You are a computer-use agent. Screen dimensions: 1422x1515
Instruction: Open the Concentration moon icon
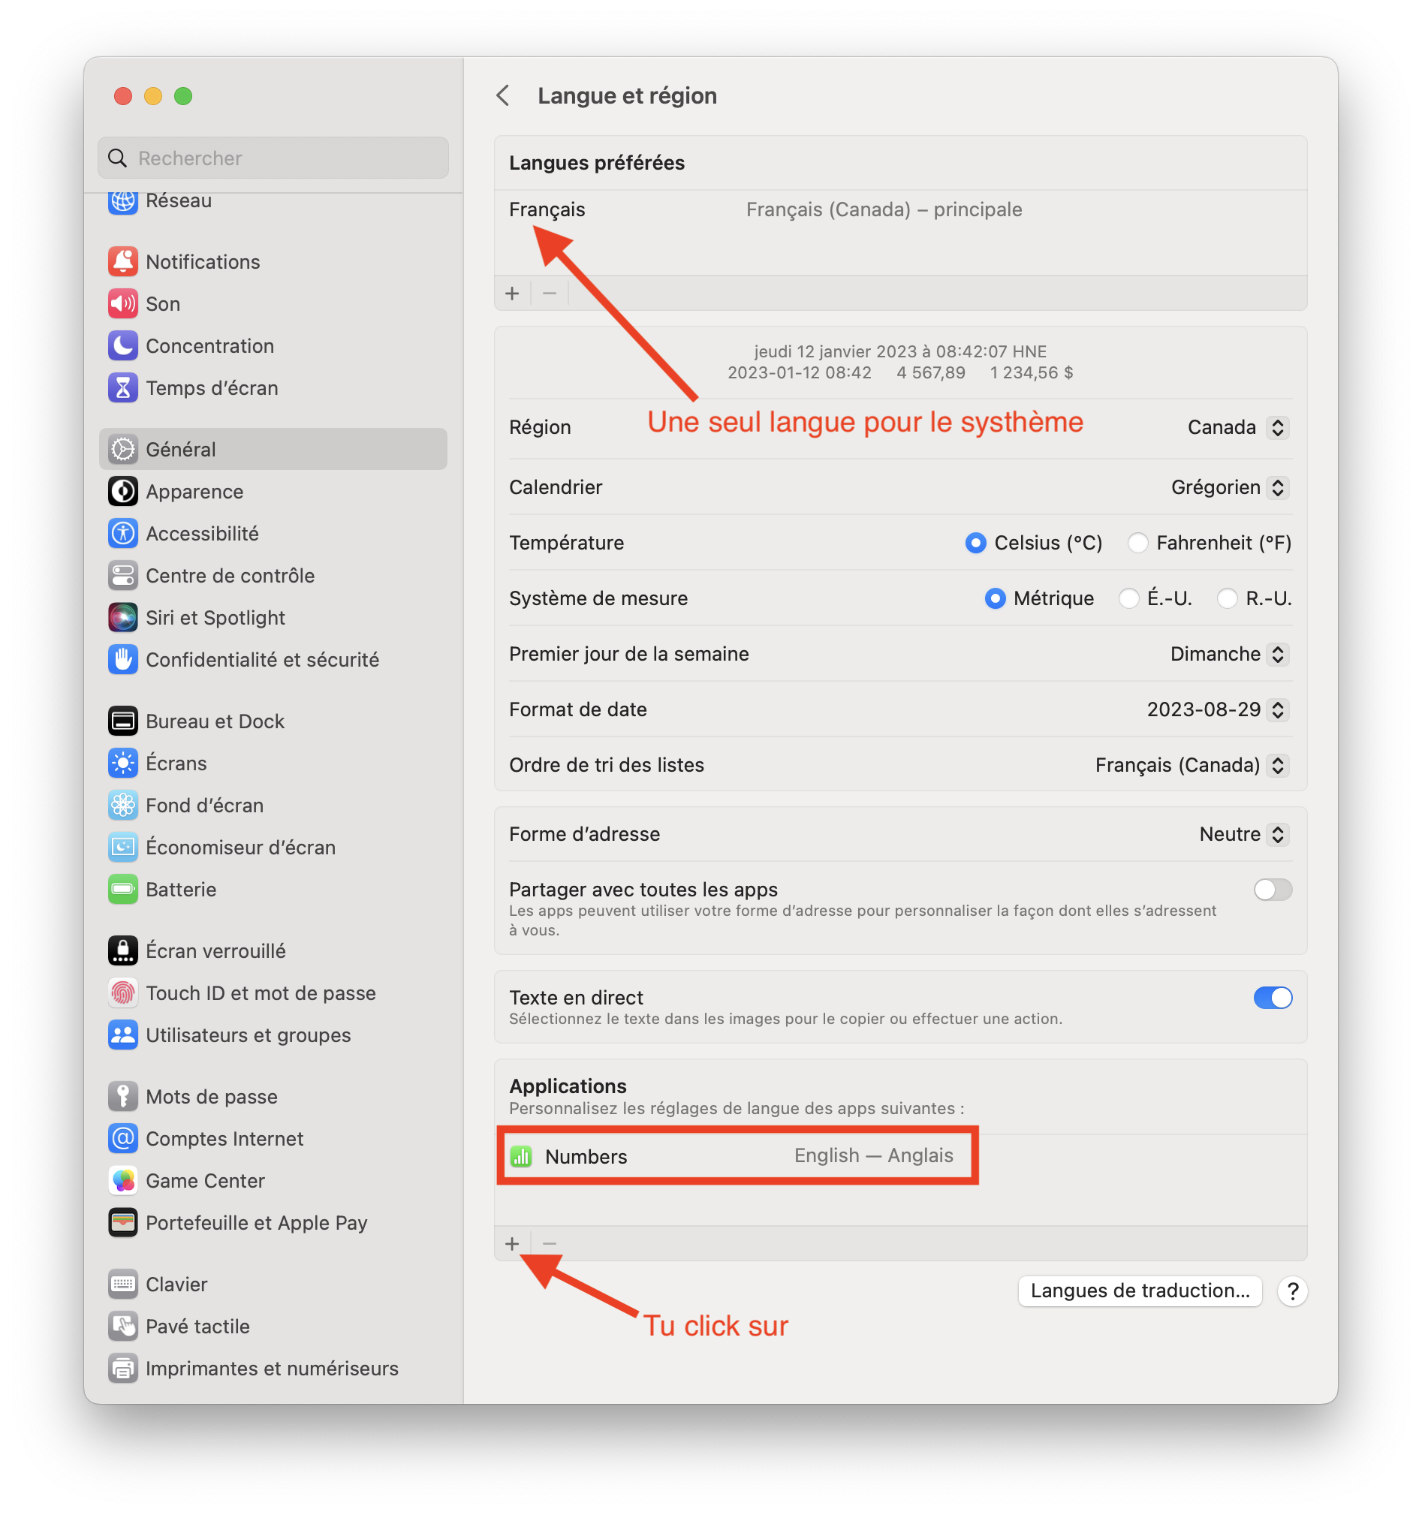pos(122,345)
